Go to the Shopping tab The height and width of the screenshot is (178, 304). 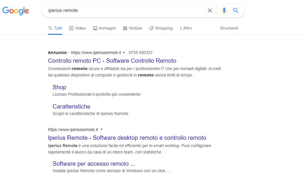coord(161,28)
